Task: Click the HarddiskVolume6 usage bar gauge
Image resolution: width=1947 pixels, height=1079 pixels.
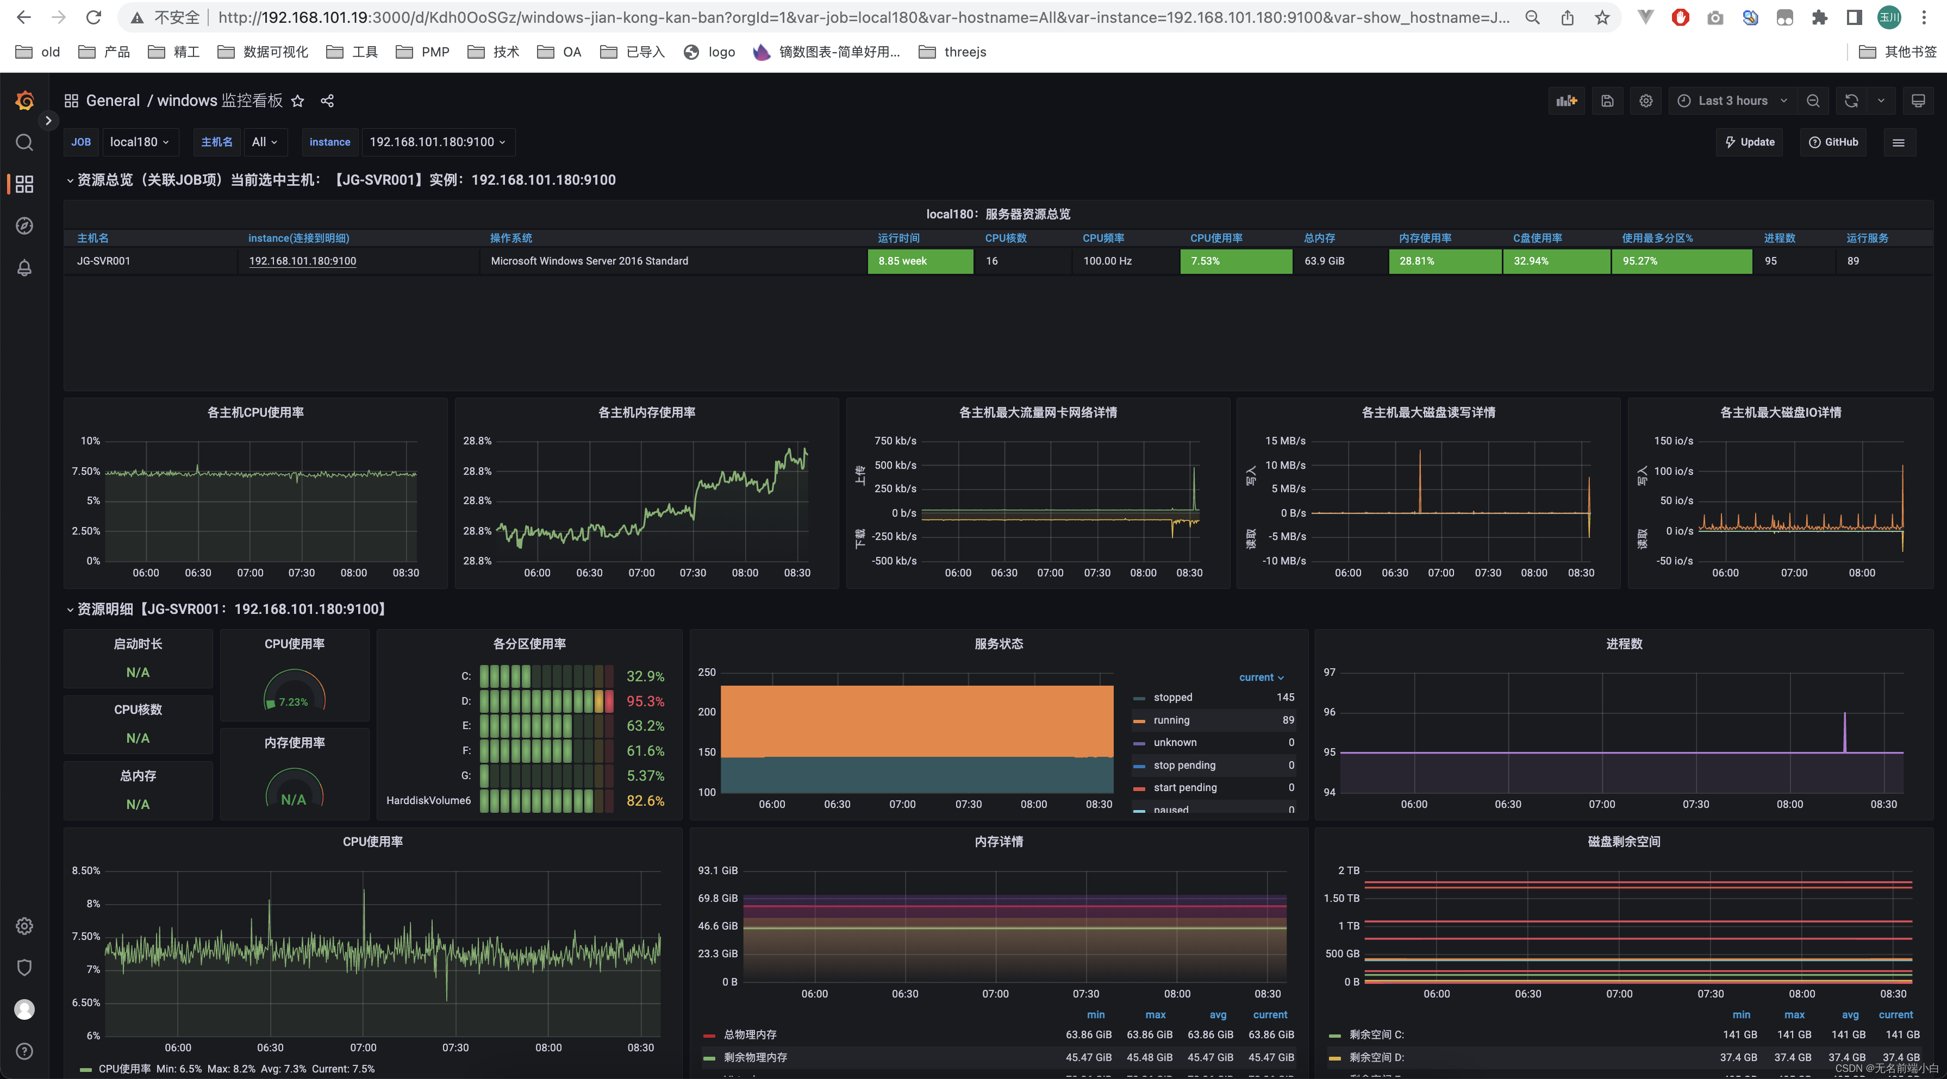Action: point(546,800)
